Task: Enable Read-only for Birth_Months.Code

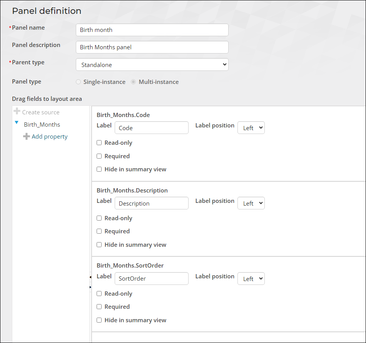Action: pos(99,143)
